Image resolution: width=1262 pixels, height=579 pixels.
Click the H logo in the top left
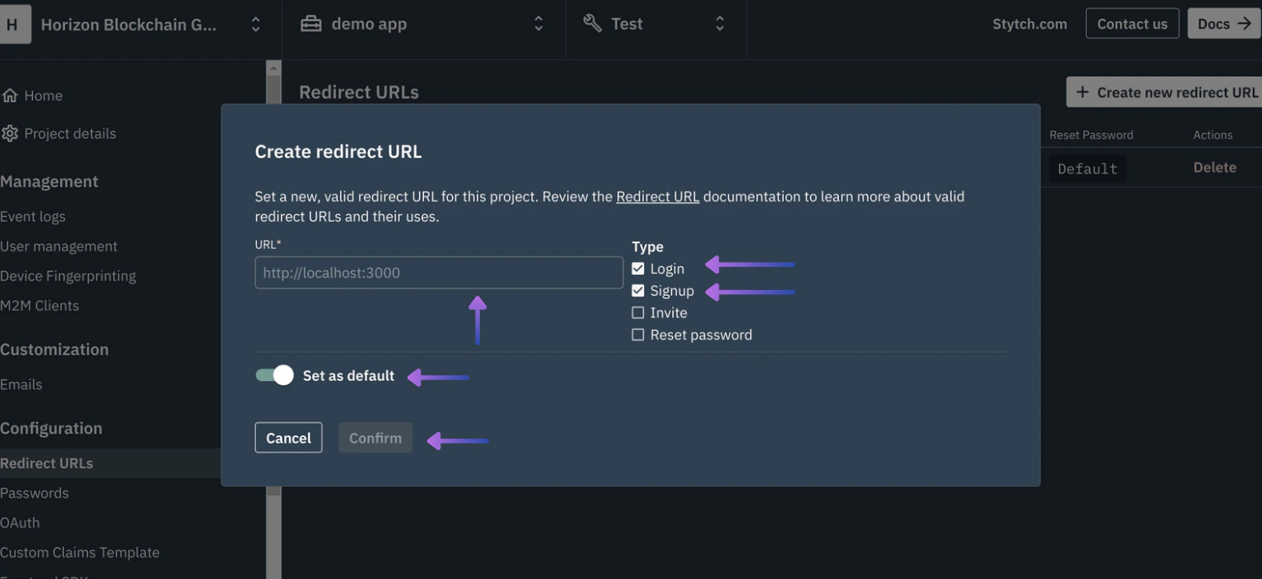click(13, 23)
